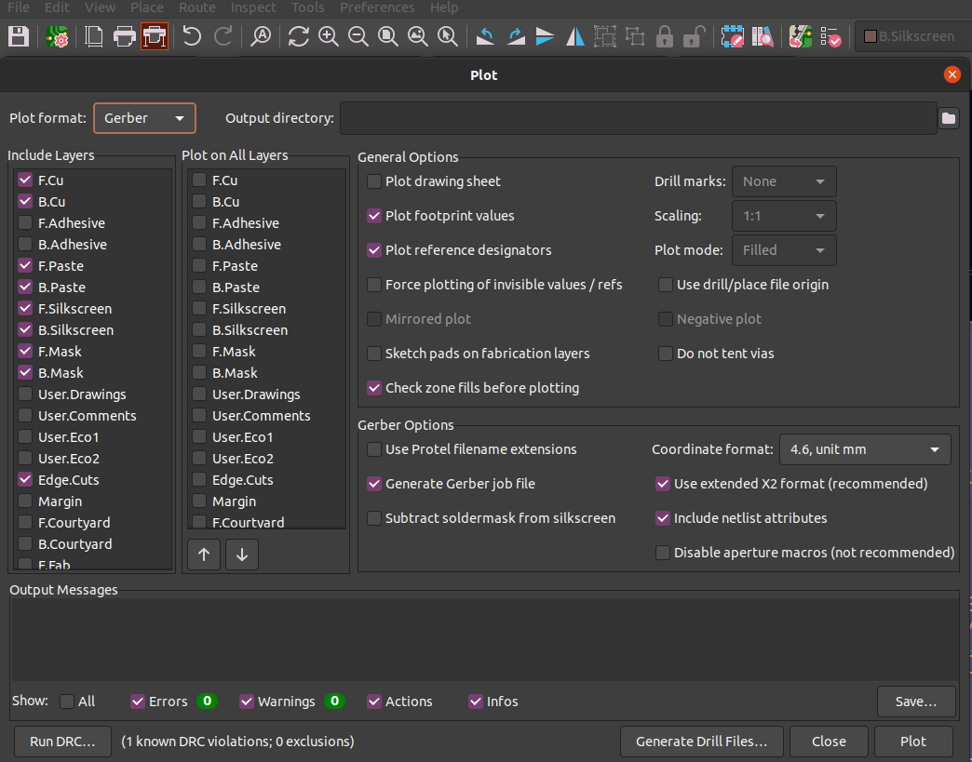Click the Output directory text field
The height and width of the screenshot is (762, 972).
coord(638,118)
